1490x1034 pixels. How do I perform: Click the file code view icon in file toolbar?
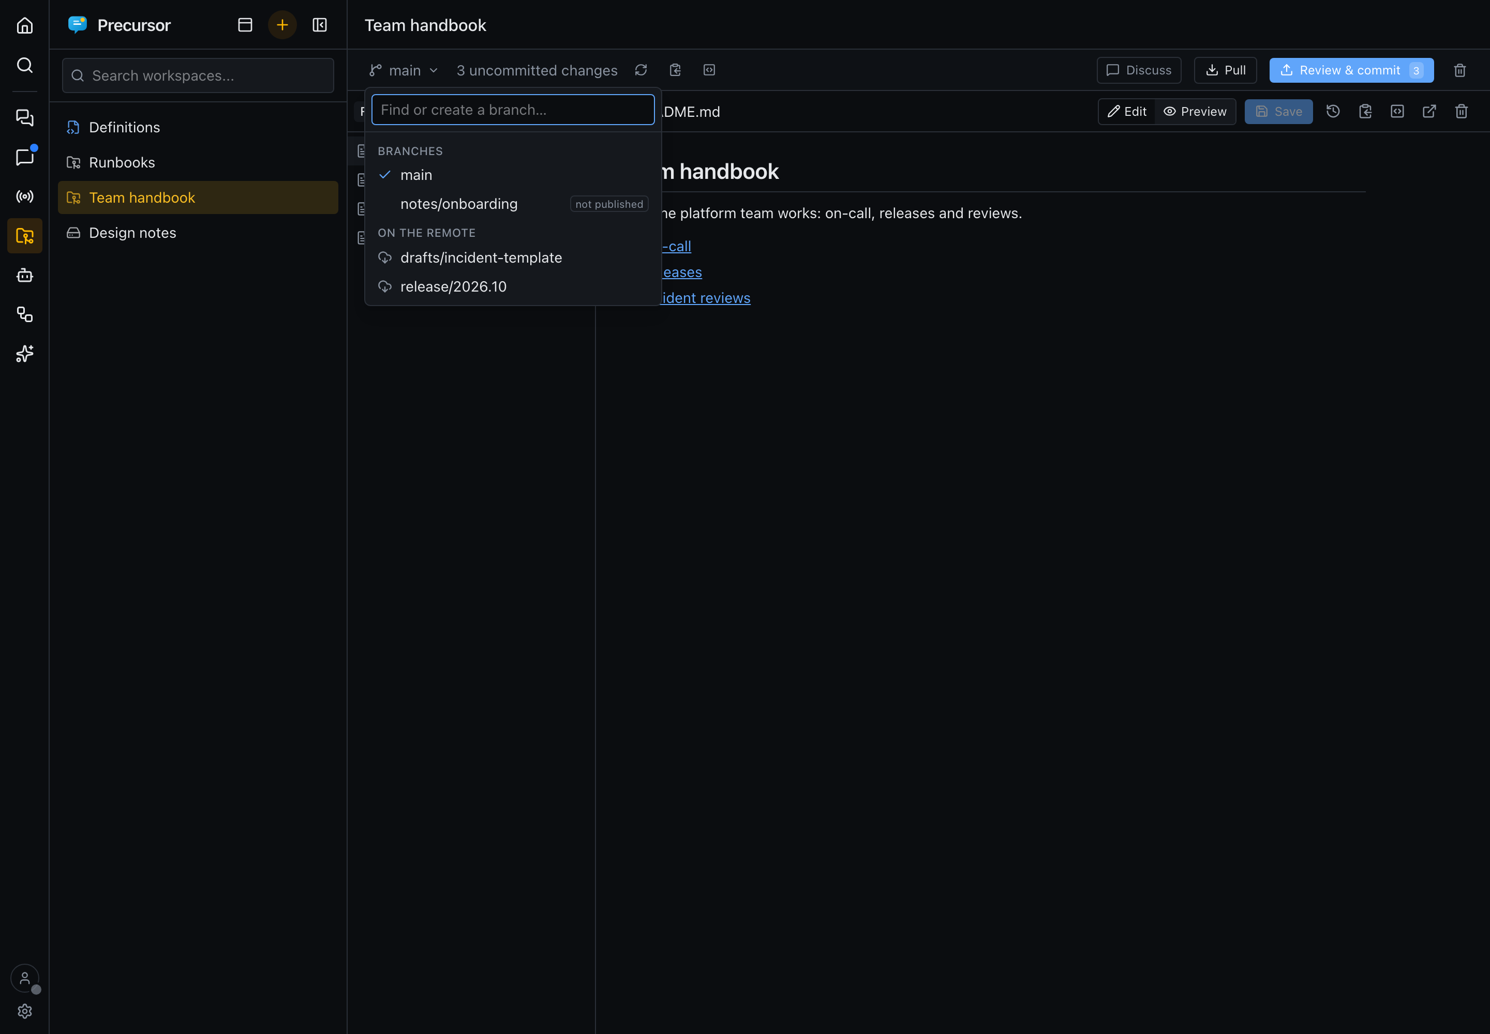point(1397,112)
